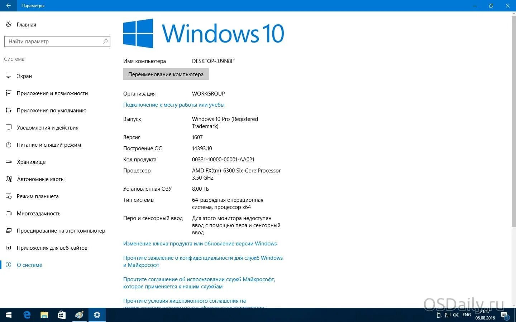Click Приложения для веб-сайтов icon
Image resolution: width=516 pixels, height=322 pixels.
point(9,248)
